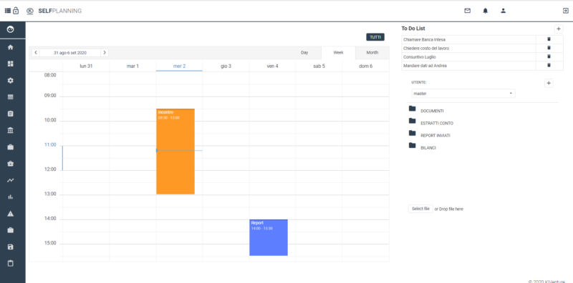This screenshot has height=283, width=573.
Task: Click the Select file button
Action: click(x=420, y=209)
